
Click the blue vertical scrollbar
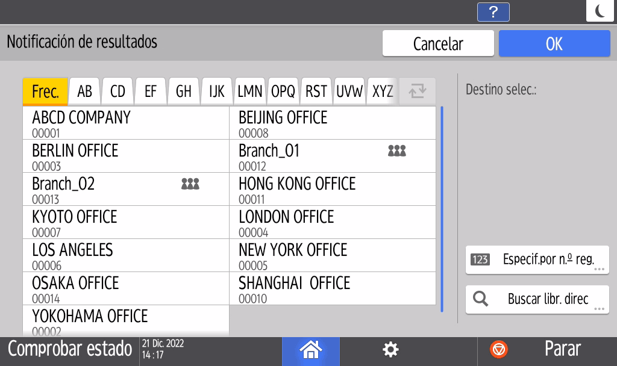pos(442,209)
